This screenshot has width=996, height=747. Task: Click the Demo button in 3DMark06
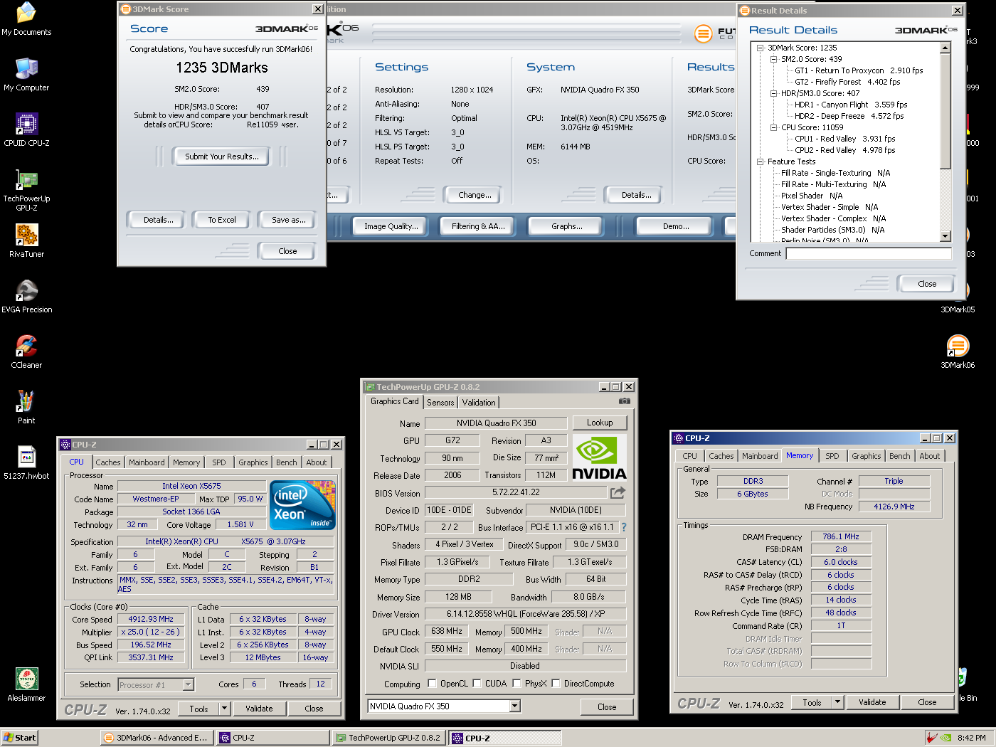[675, 226]
